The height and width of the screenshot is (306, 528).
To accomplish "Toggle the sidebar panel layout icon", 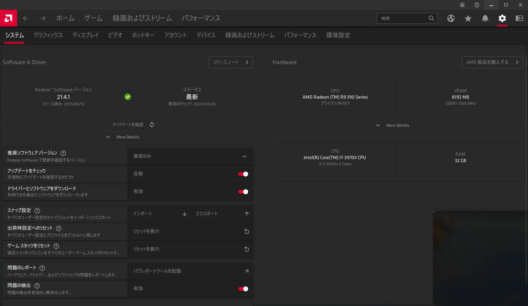I will click(519, 18).
